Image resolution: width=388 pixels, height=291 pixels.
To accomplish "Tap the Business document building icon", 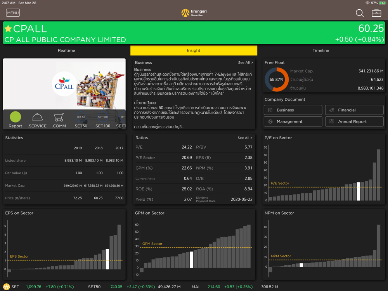I will [270, 110].
